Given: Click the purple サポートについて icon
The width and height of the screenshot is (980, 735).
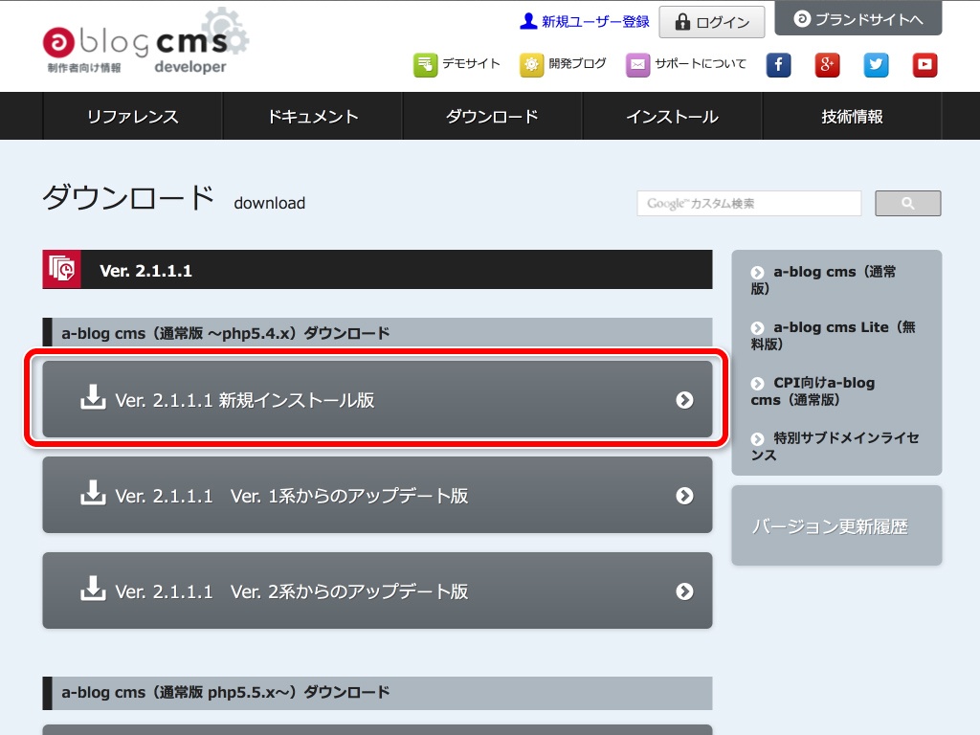Looking at the screenshot, I should click(x=637, y=64).
